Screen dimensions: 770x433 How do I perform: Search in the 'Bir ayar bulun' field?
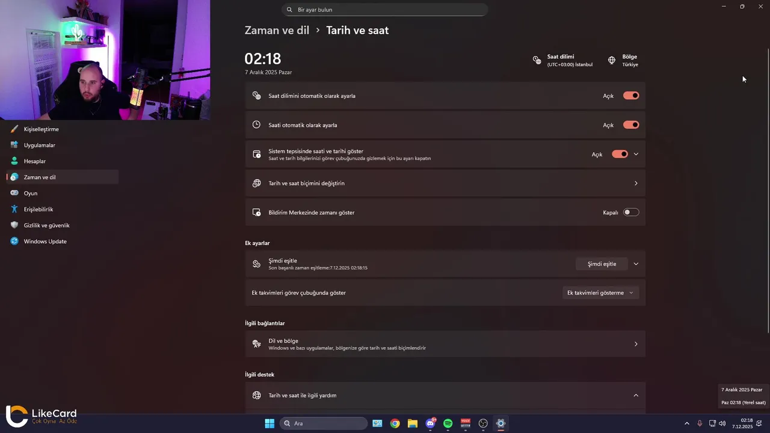384,10
